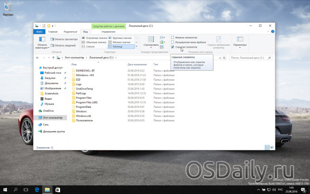
Task: Open the Файл menu
Action: tap(39, 31)
